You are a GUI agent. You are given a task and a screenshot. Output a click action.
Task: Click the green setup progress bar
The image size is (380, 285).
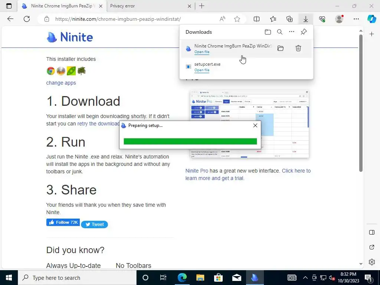[190, 141]
